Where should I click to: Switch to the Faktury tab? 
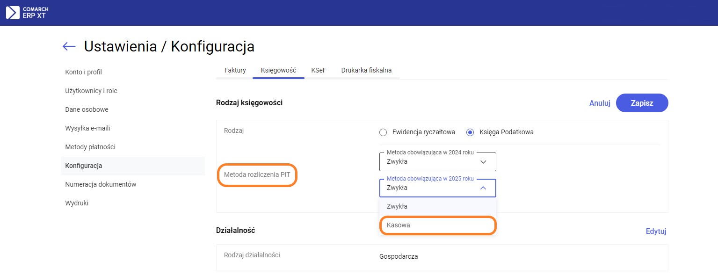pos(235,70)
